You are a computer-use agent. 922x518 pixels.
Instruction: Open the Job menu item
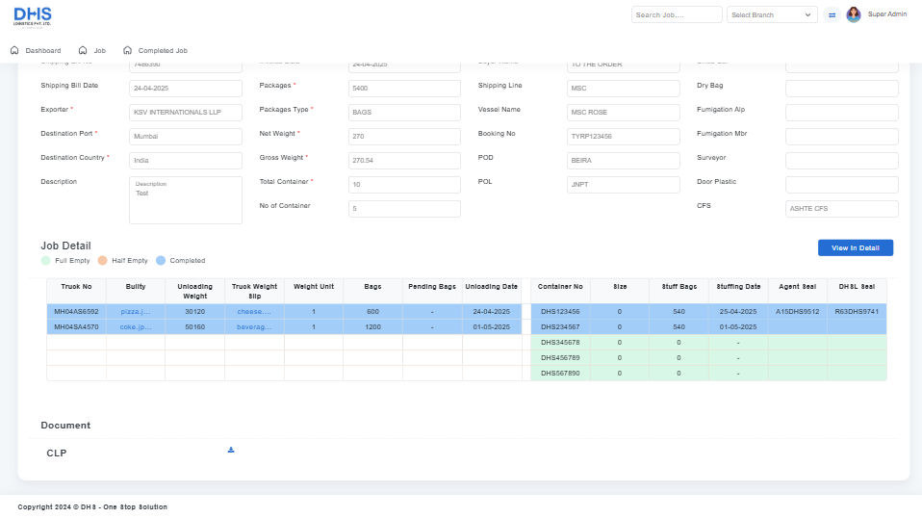click(x=99, y=50)
